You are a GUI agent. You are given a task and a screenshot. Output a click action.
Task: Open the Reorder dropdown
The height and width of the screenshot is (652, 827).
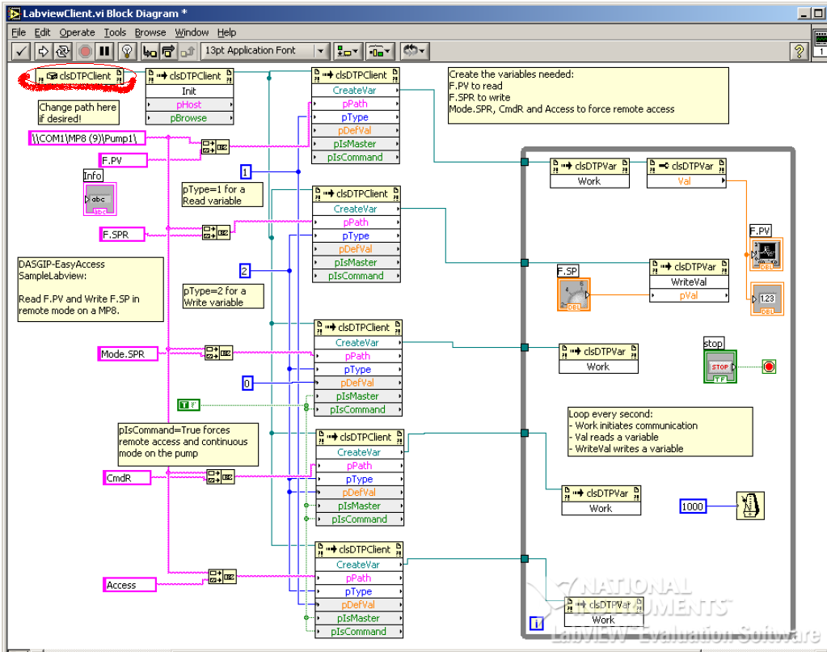point(415,51)
